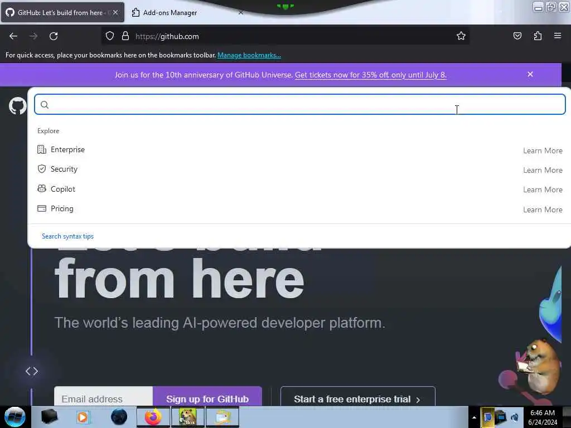Open the Firefox hamburger menu
This screenshot has height=428, width=571.
[558, 36]
